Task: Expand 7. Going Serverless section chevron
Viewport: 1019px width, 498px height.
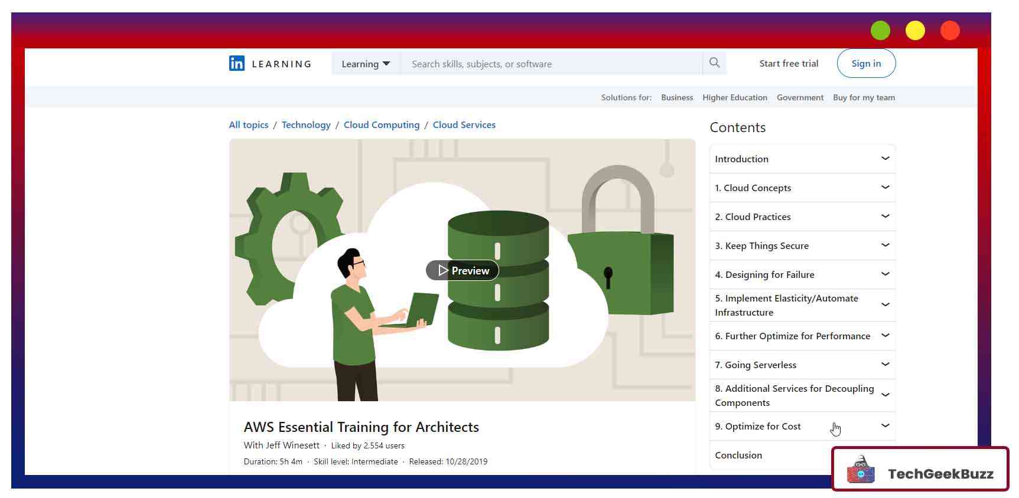Action: [885, 365]
